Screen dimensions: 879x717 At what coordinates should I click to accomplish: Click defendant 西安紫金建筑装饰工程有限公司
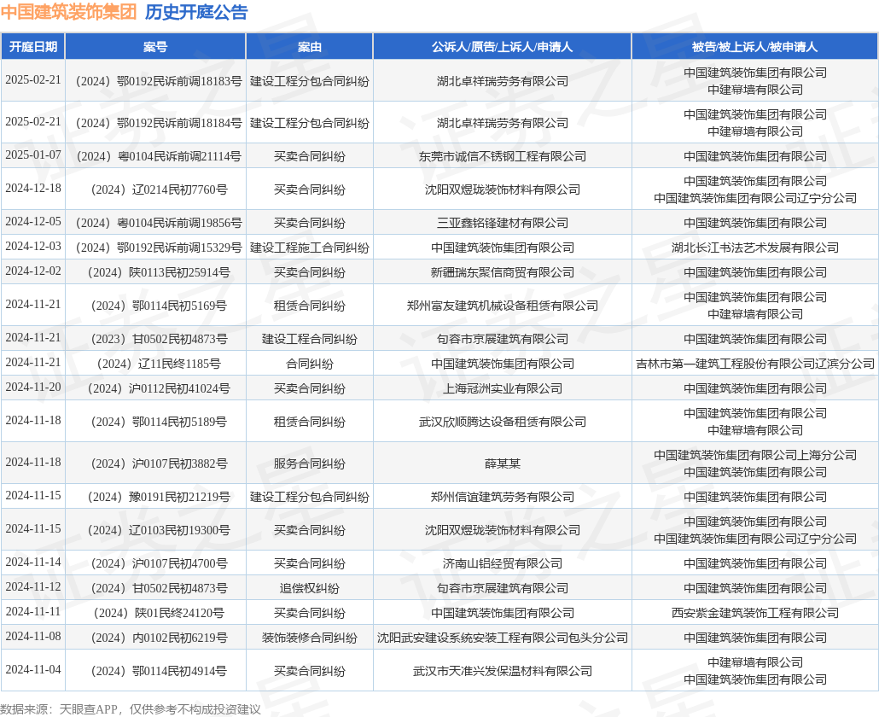755,613
